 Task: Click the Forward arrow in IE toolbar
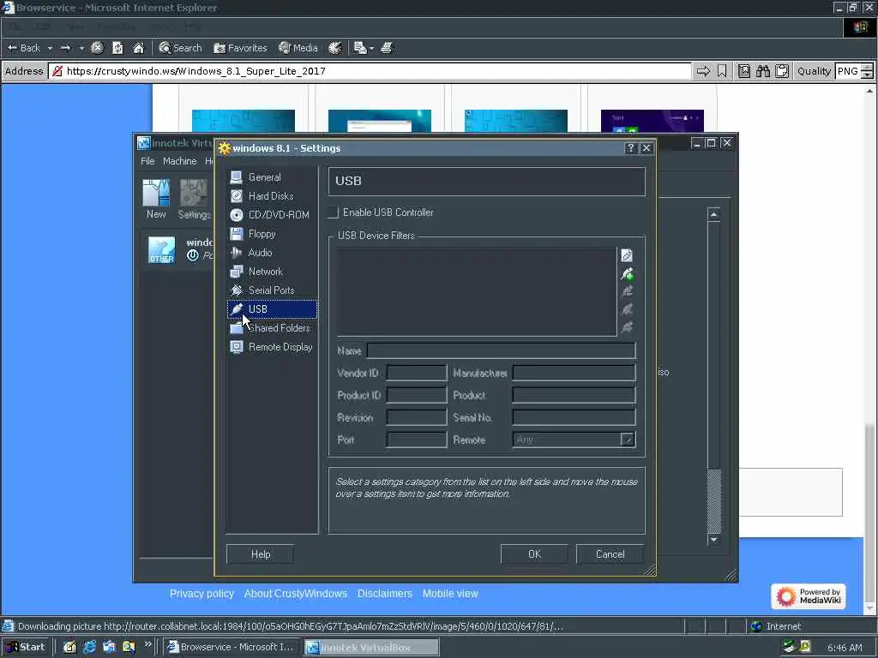(x=66, y=48)
